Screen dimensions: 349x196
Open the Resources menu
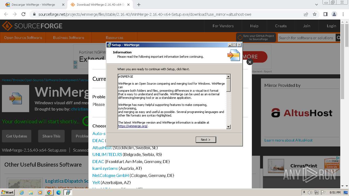pos(114,38)
